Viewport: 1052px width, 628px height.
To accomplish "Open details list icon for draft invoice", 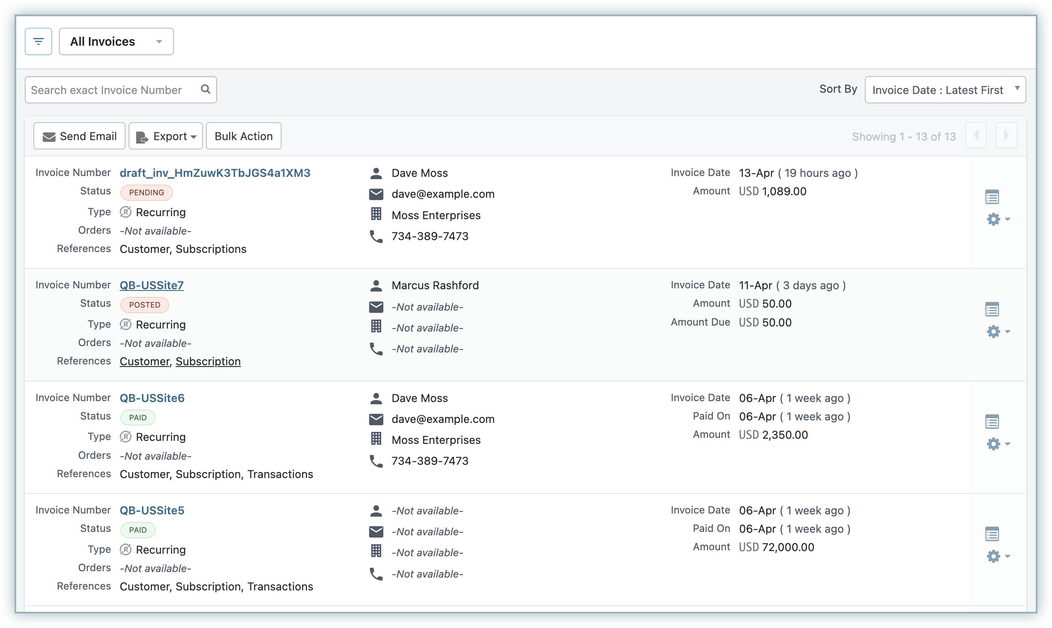I will [x=992, y=197].
